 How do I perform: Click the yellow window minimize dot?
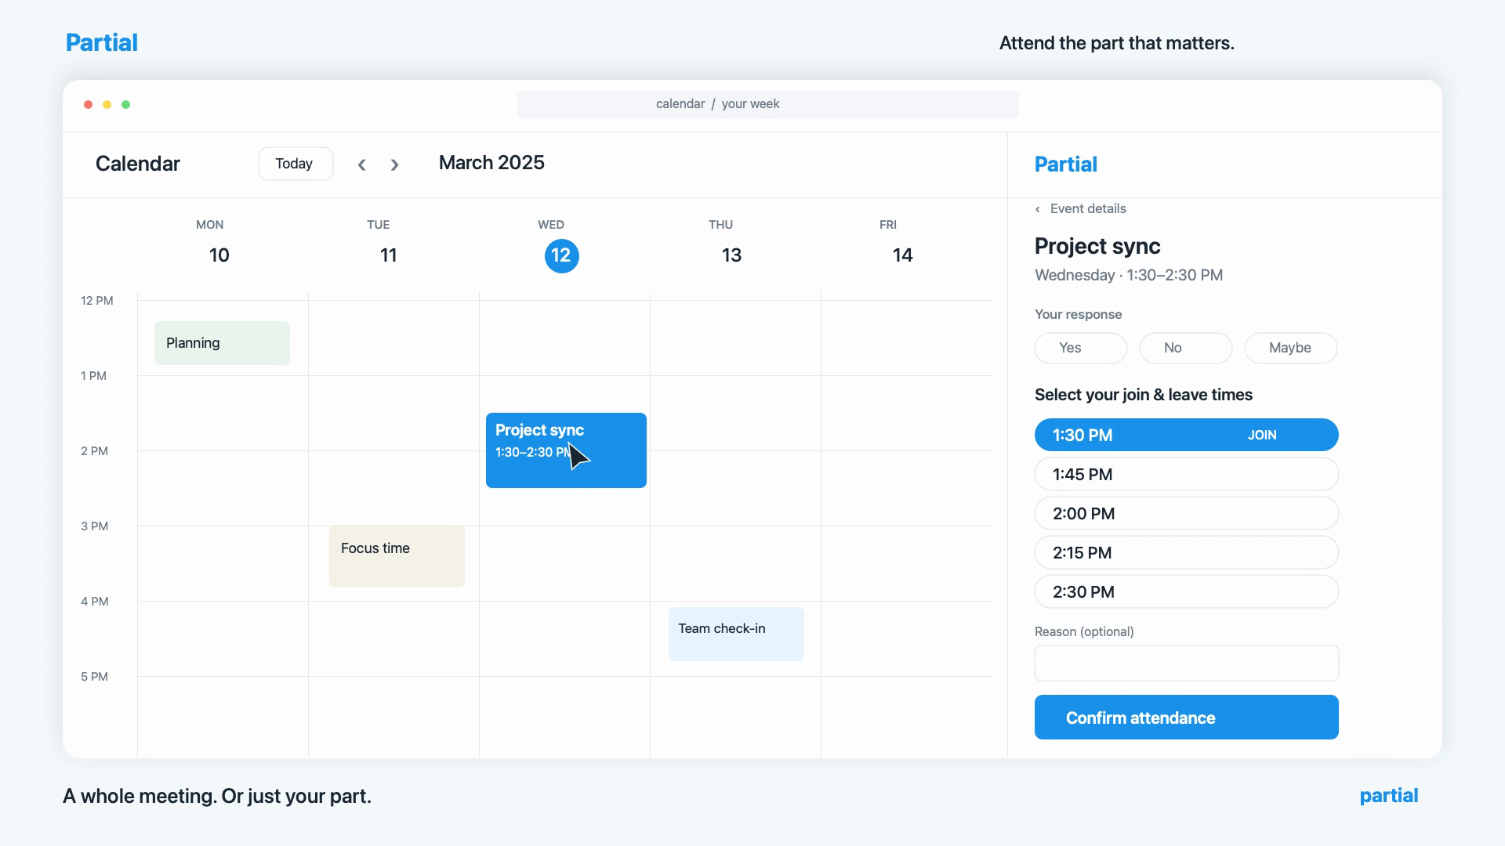pyautogui.click(x=107, y=104)
